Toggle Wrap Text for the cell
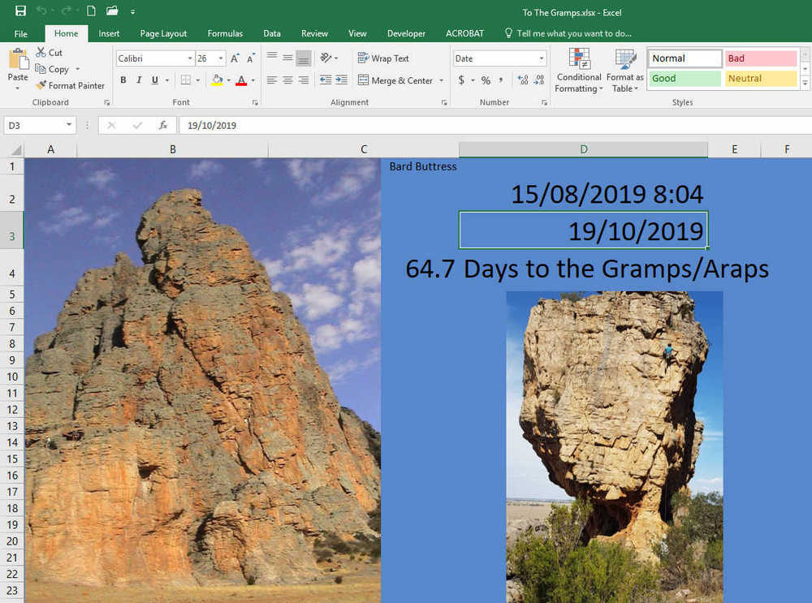Screen dimensions: 812x603 [x=383, y=58]
